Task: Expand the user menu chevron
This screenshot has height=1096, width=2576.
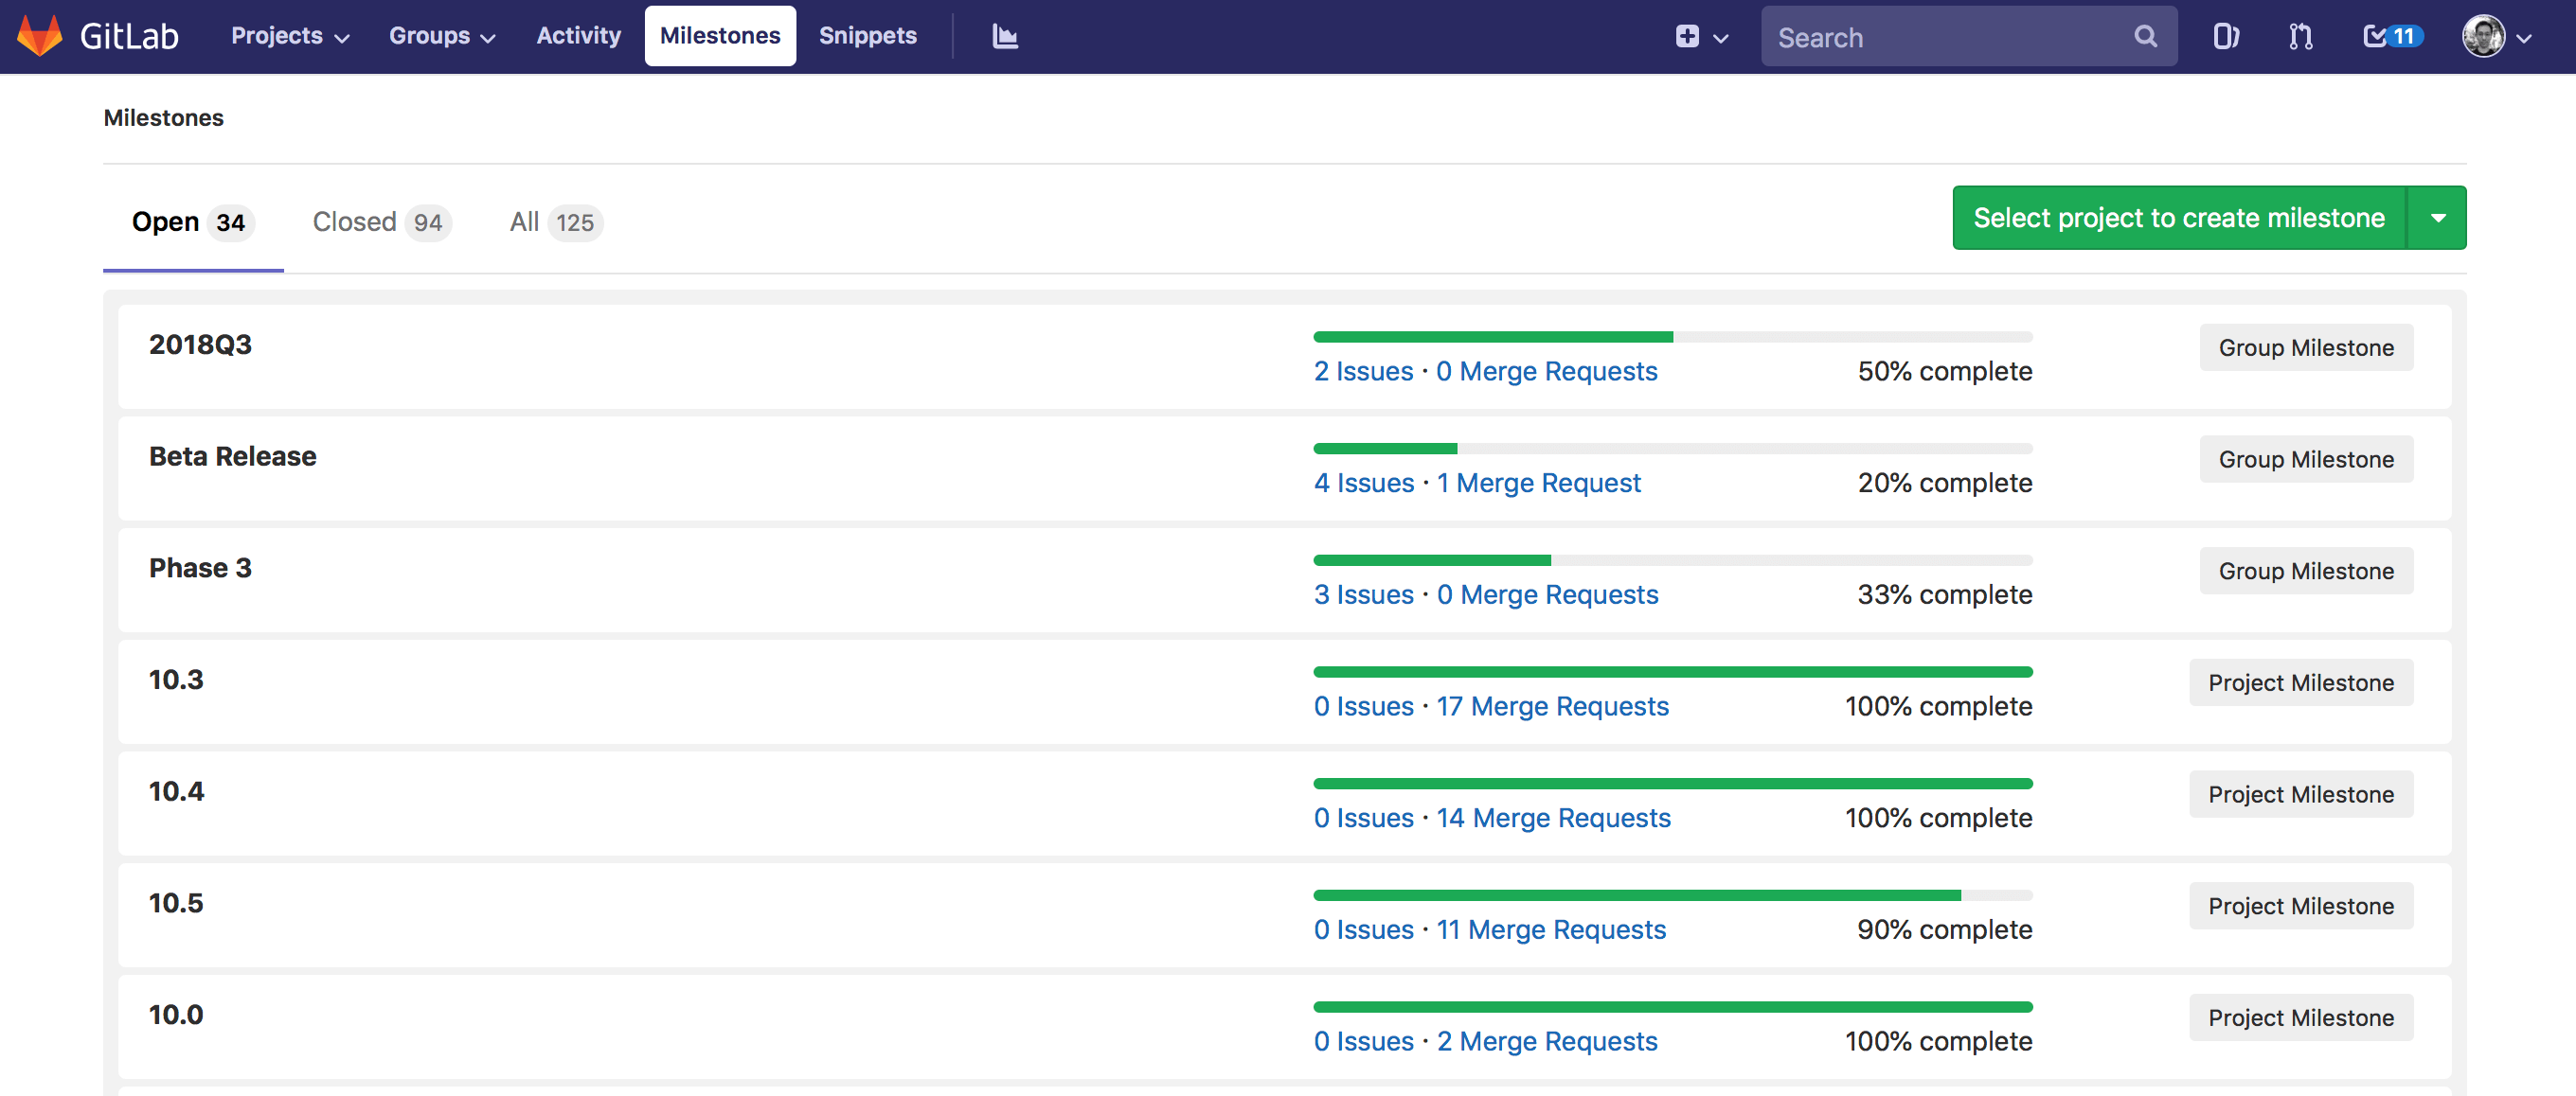Action: tap(2524, 38)
